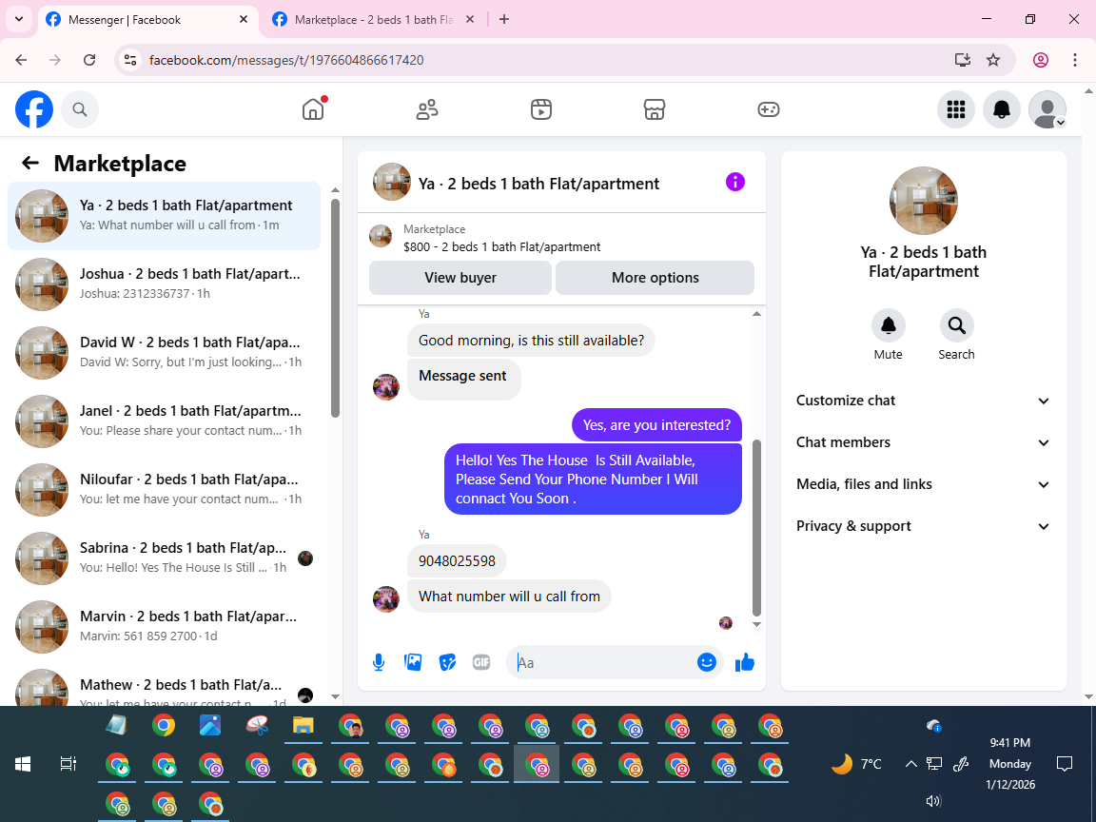
Task: Open the Janel conversation
Action: [x=165, y=421]
